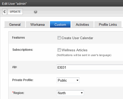Focus the zip code input field
The height and width of the screenshot is (99, 123).
(90, 67)
